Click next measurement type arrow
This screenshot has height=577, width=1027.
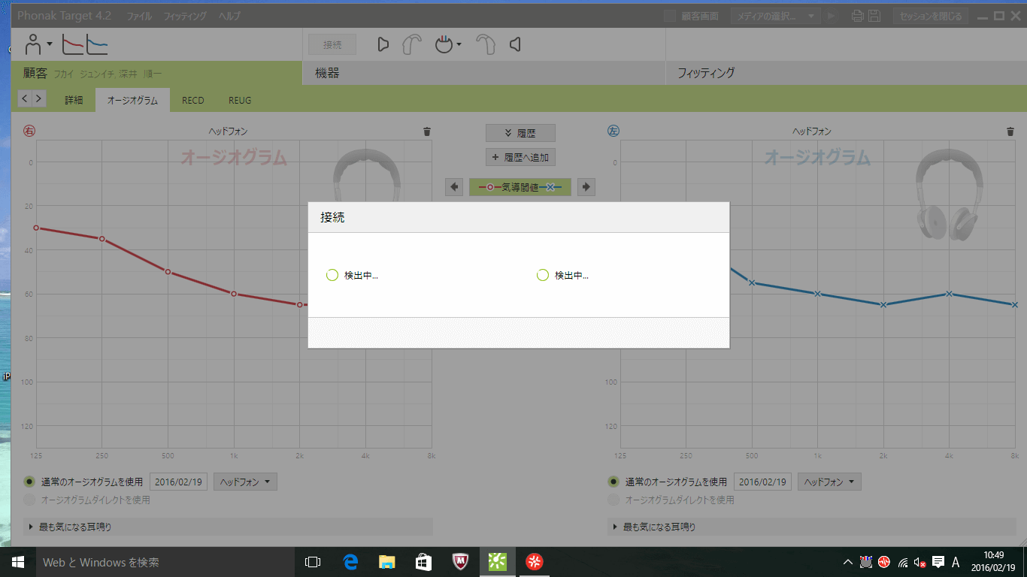tap(586, 187)
